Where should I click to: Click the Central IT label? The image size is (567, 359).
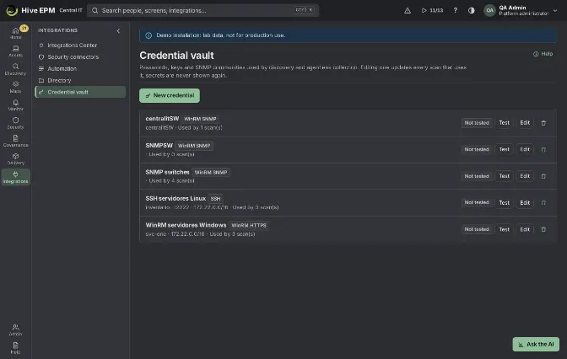(71, 10)
